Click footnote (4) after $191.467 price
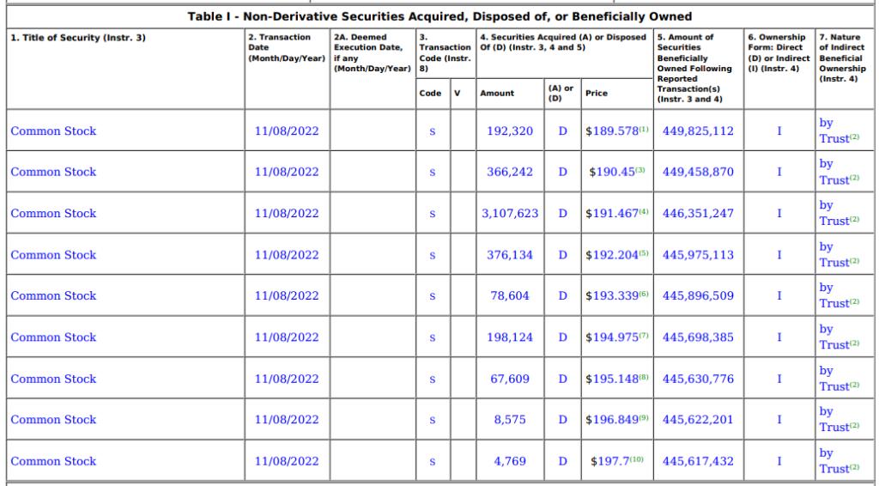The width and height of the screenshot is (879, 486). pyautogui.click(x=644, y=211)
